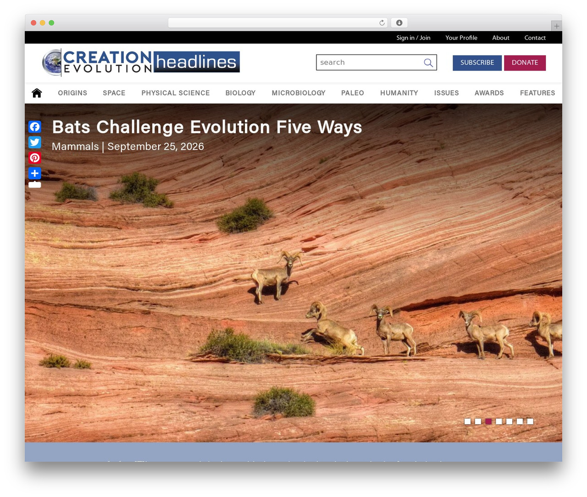Open the Paleo menu
Viewport: 587px width, 497px height.
click(353, 93)
